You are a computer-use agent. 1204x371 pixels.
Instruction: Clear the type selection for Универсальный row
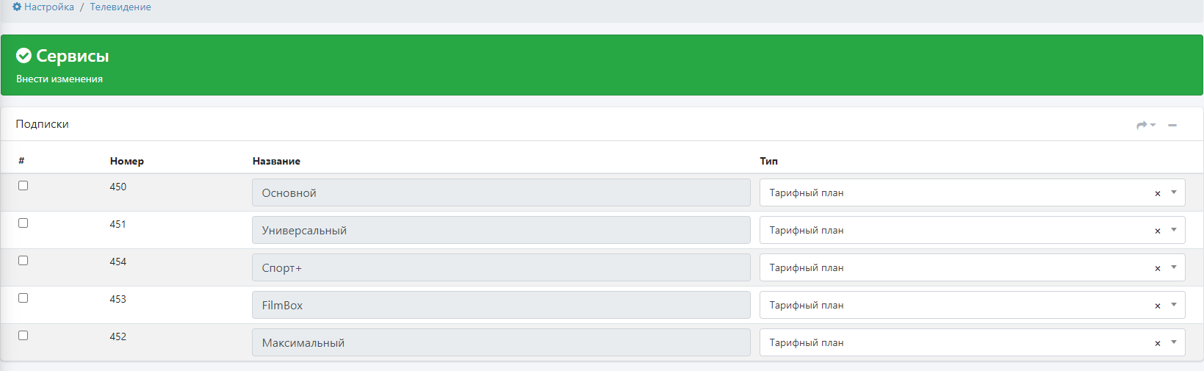coord(1158,231)
